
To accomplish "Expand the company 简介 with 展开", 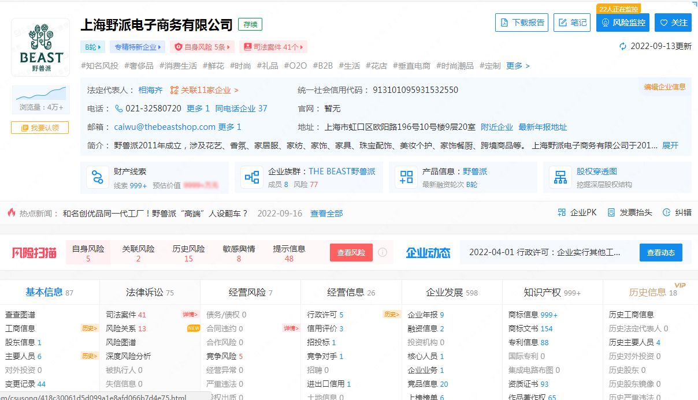I will [669, 145].
